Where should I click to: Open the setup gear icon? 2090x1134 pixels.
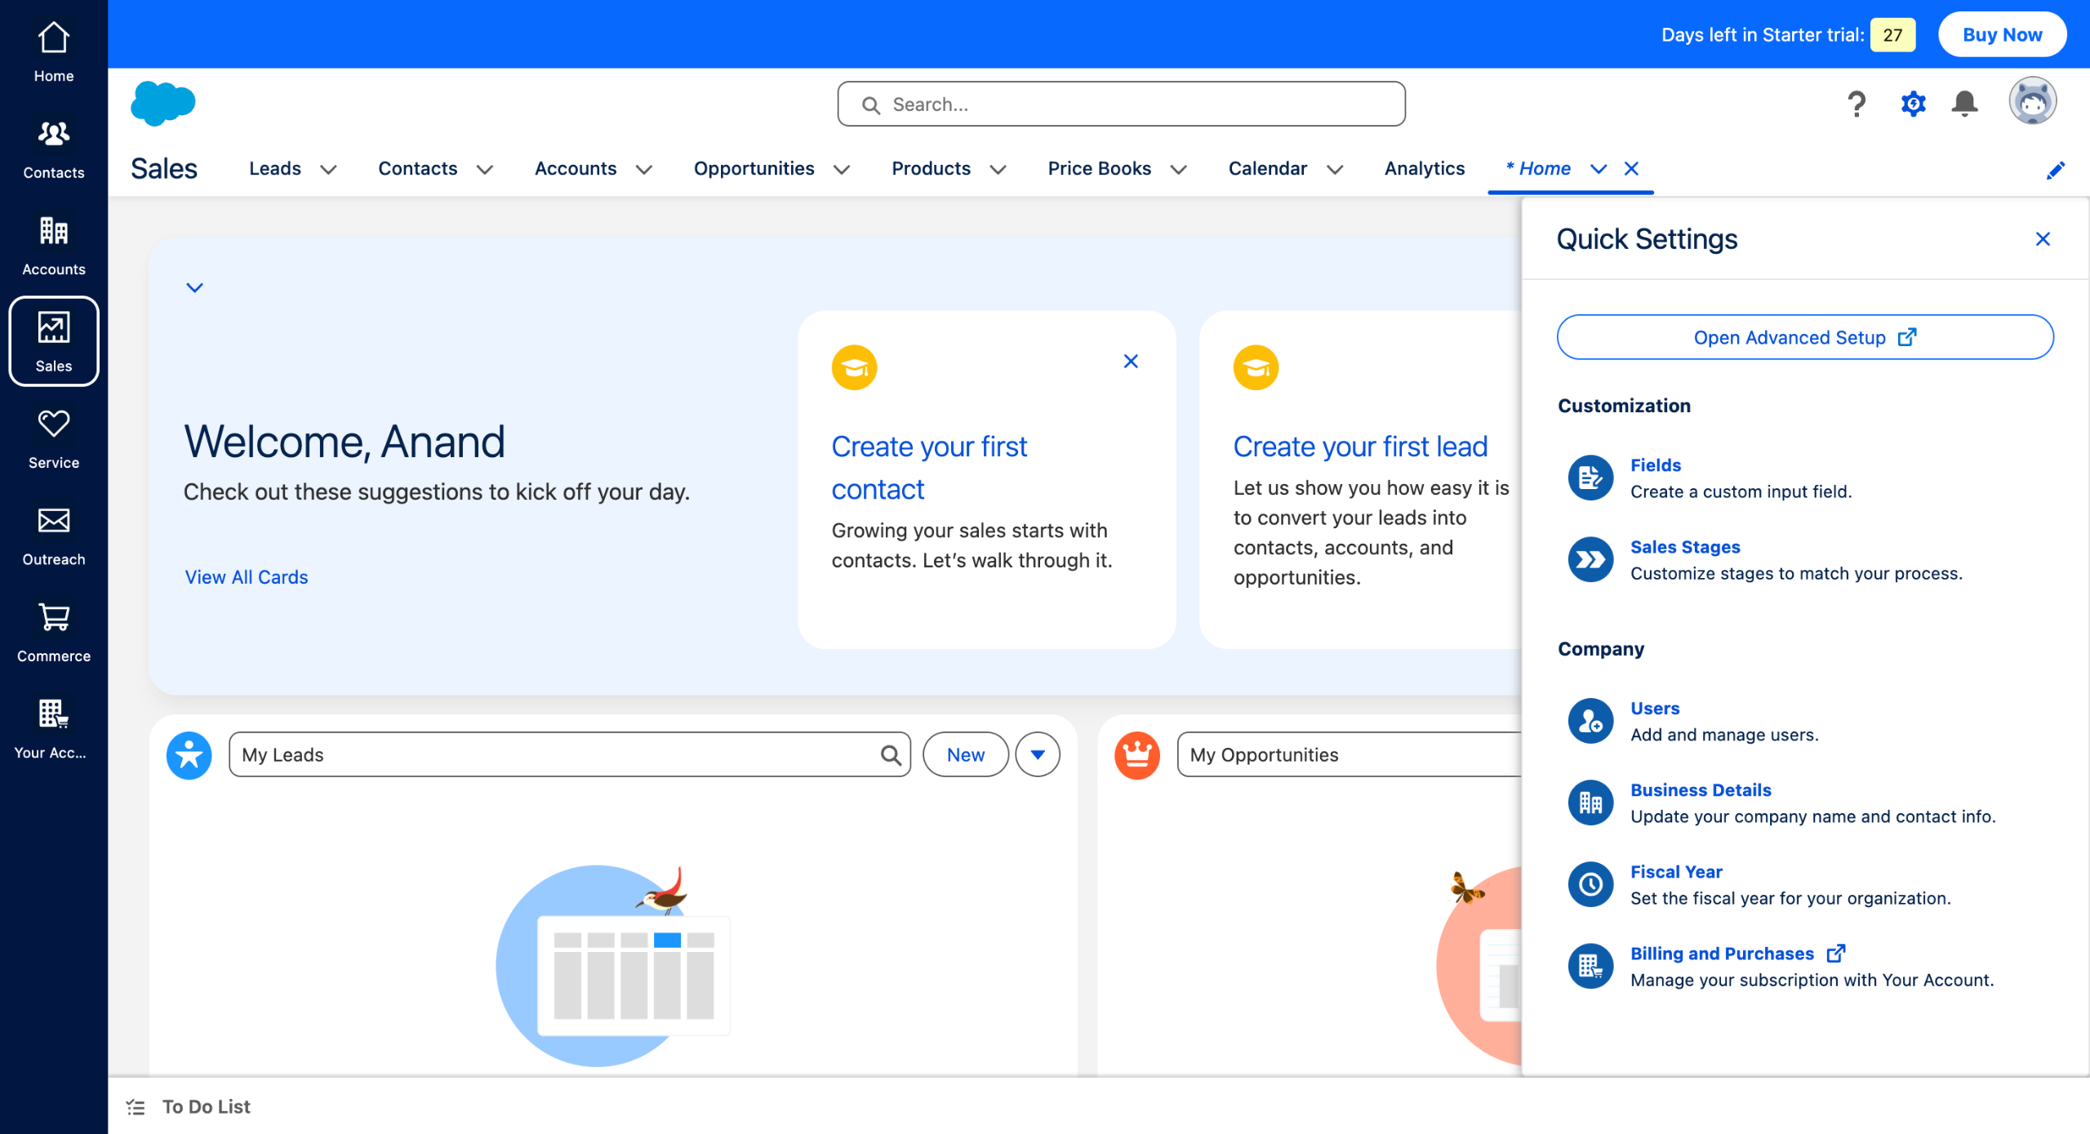click(1913, 104)
